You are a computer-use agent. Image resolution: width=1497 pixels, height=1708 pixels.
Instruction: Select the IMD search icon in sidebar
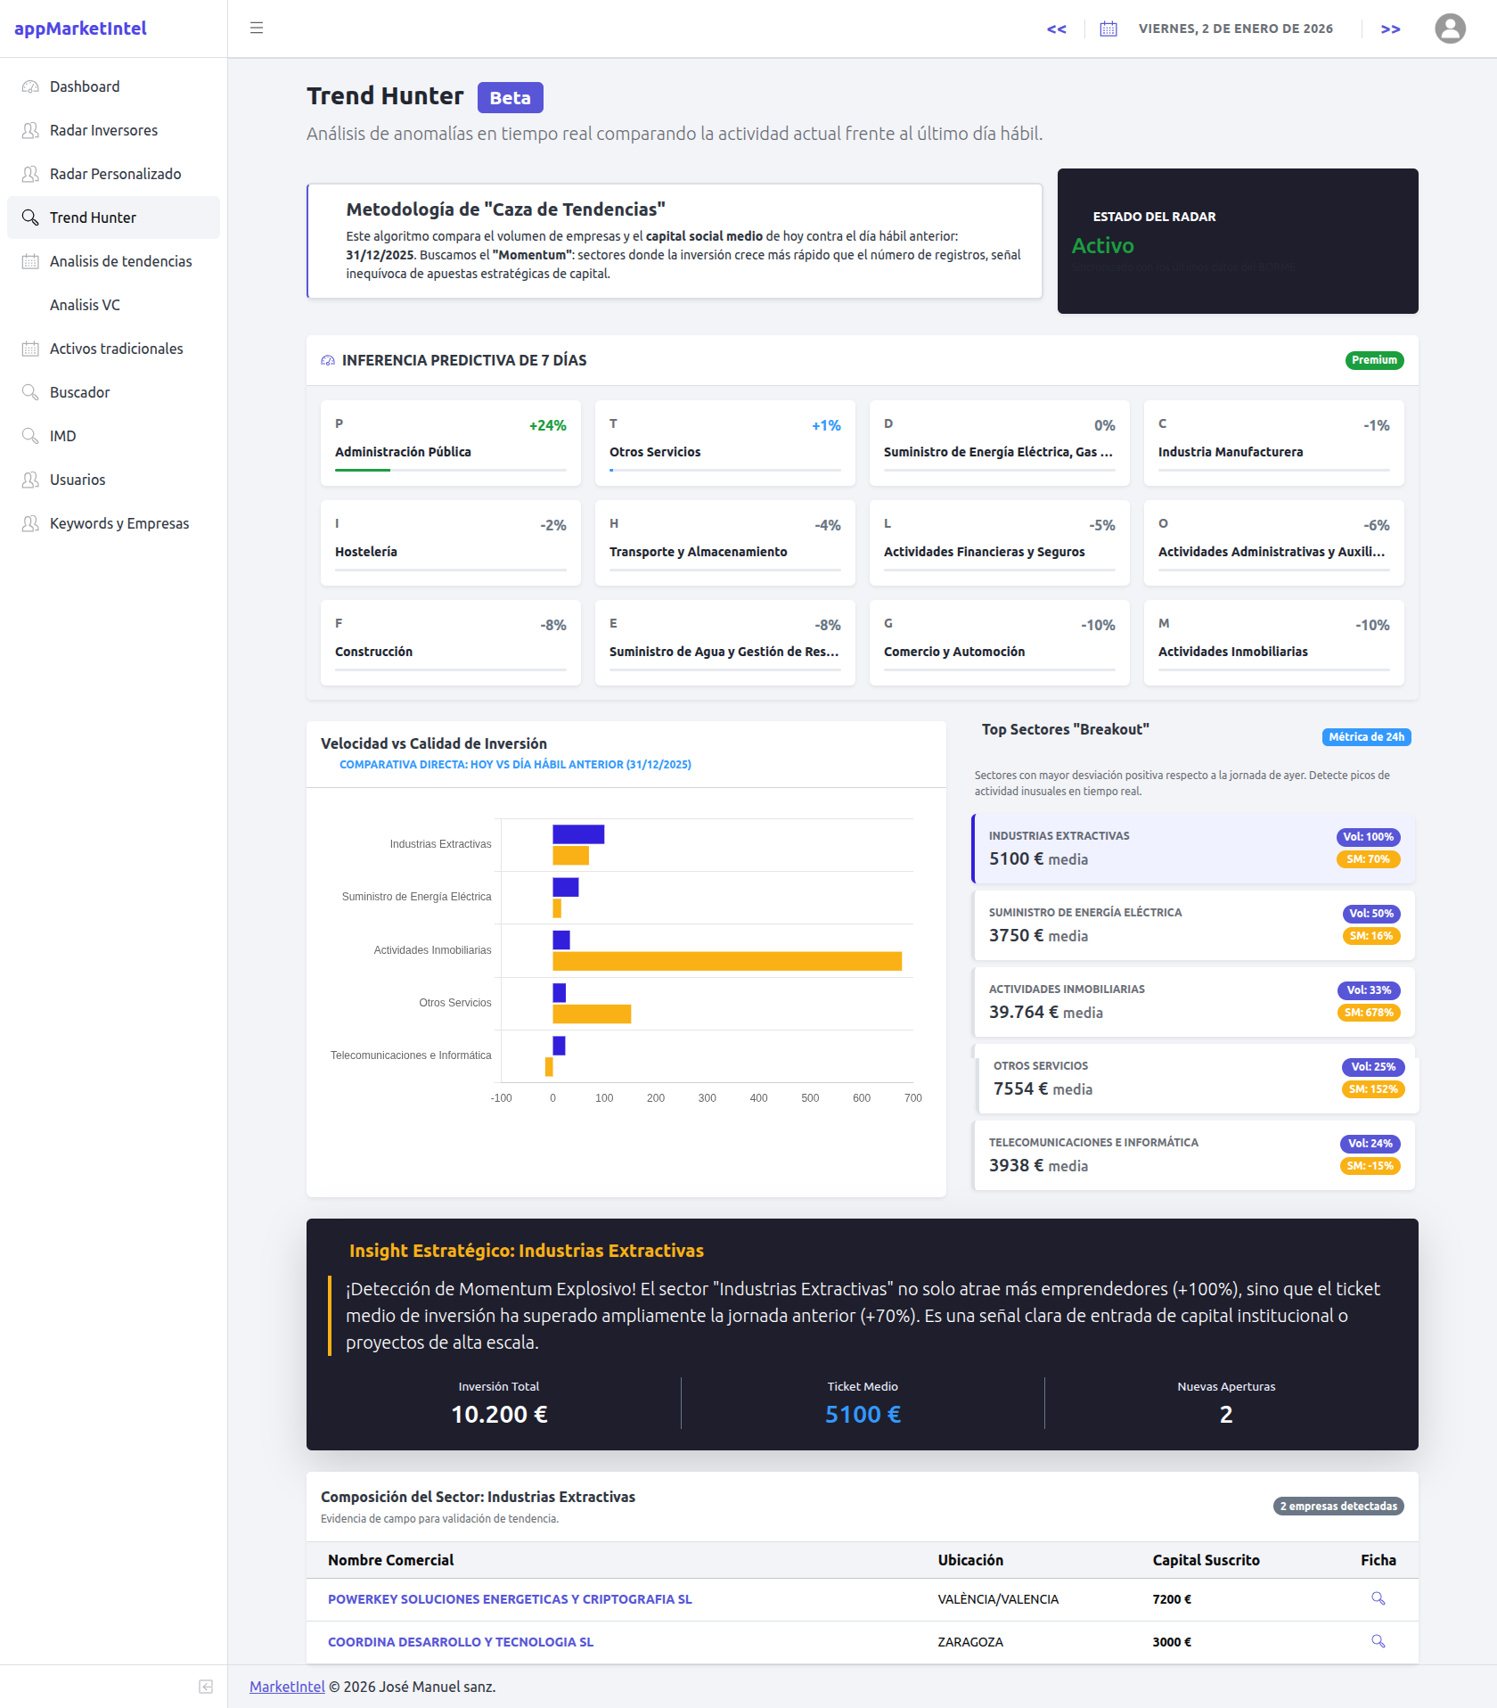[x=29, y=436]
